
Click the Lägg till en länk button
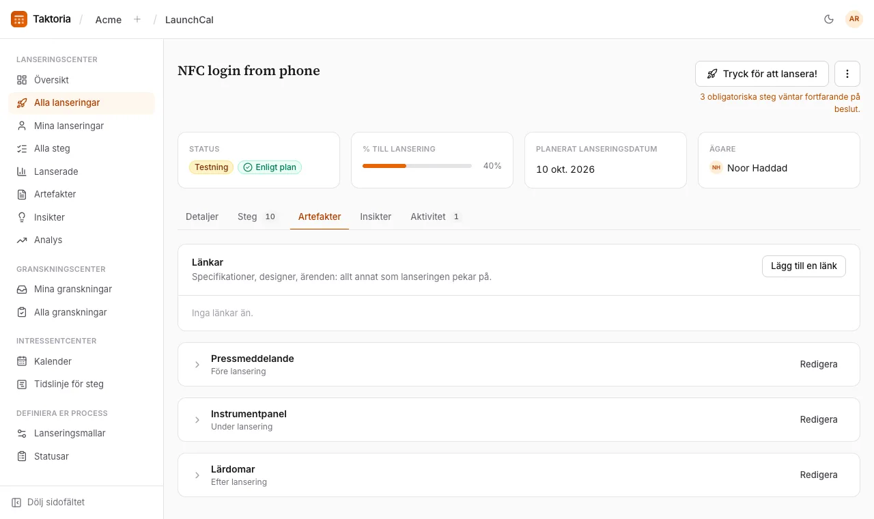[804, 266]
